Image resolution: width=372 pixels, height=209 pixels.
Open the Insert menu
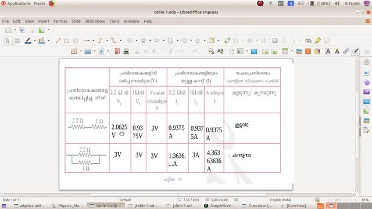[x=44, y=21]
